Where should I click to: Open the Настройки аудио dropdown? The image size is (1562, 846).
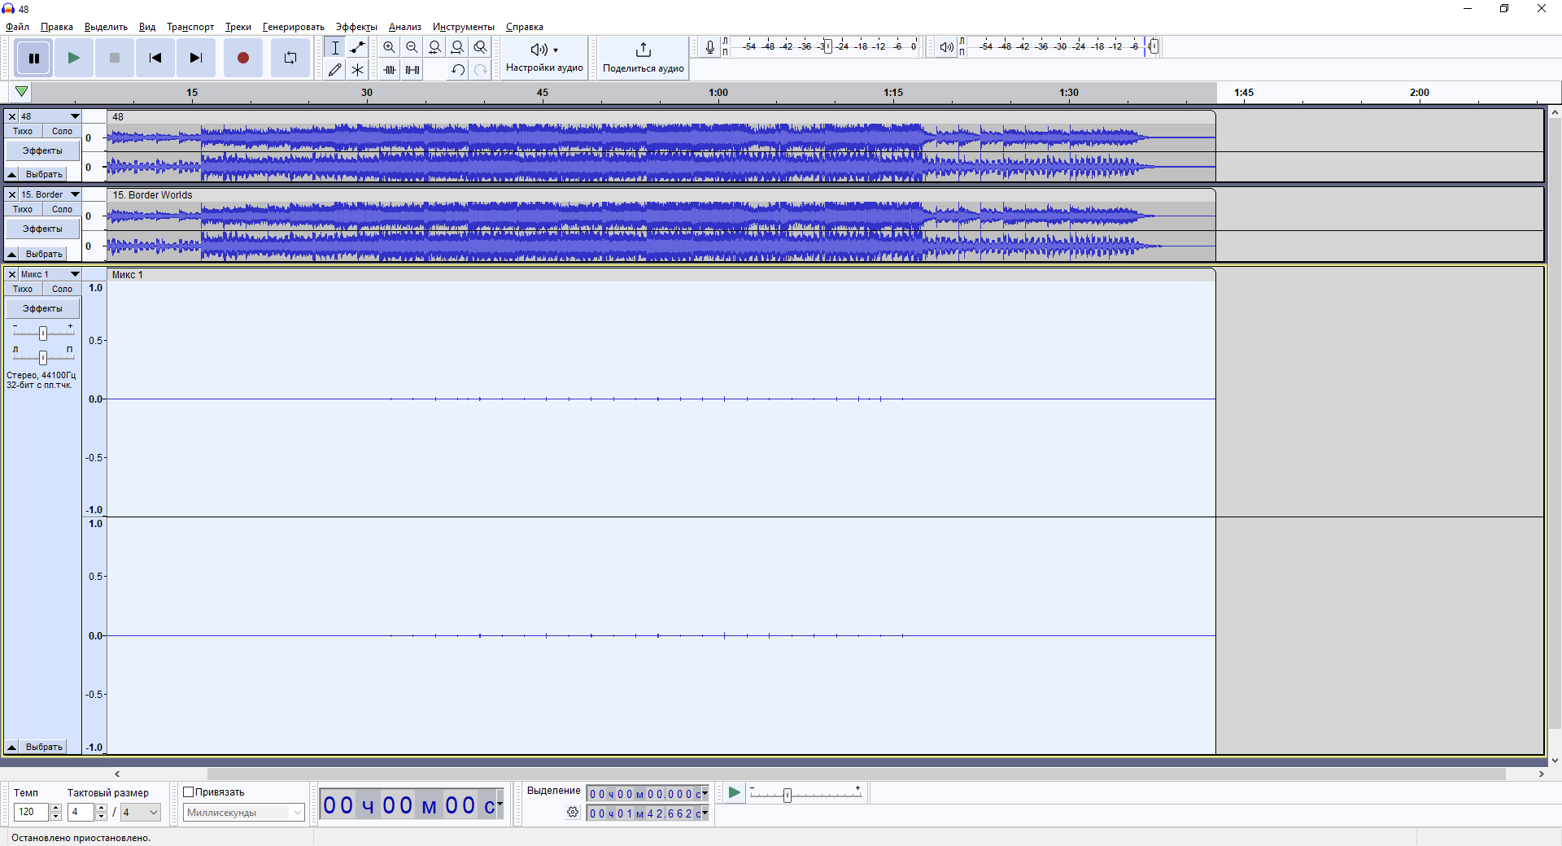(544, 57)
